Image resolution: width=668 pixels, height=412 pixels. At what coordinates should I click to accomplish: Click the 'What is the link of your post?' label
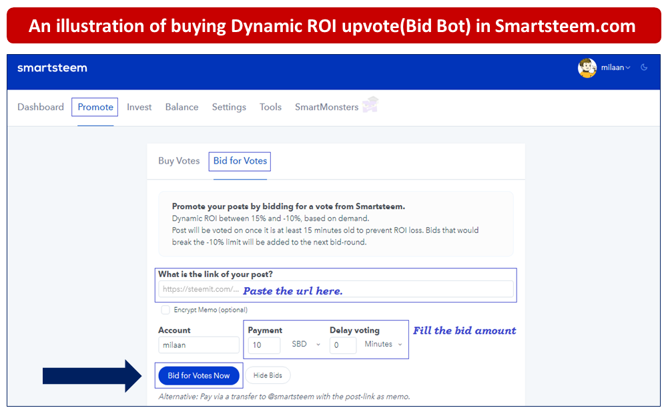coord(215,274)
